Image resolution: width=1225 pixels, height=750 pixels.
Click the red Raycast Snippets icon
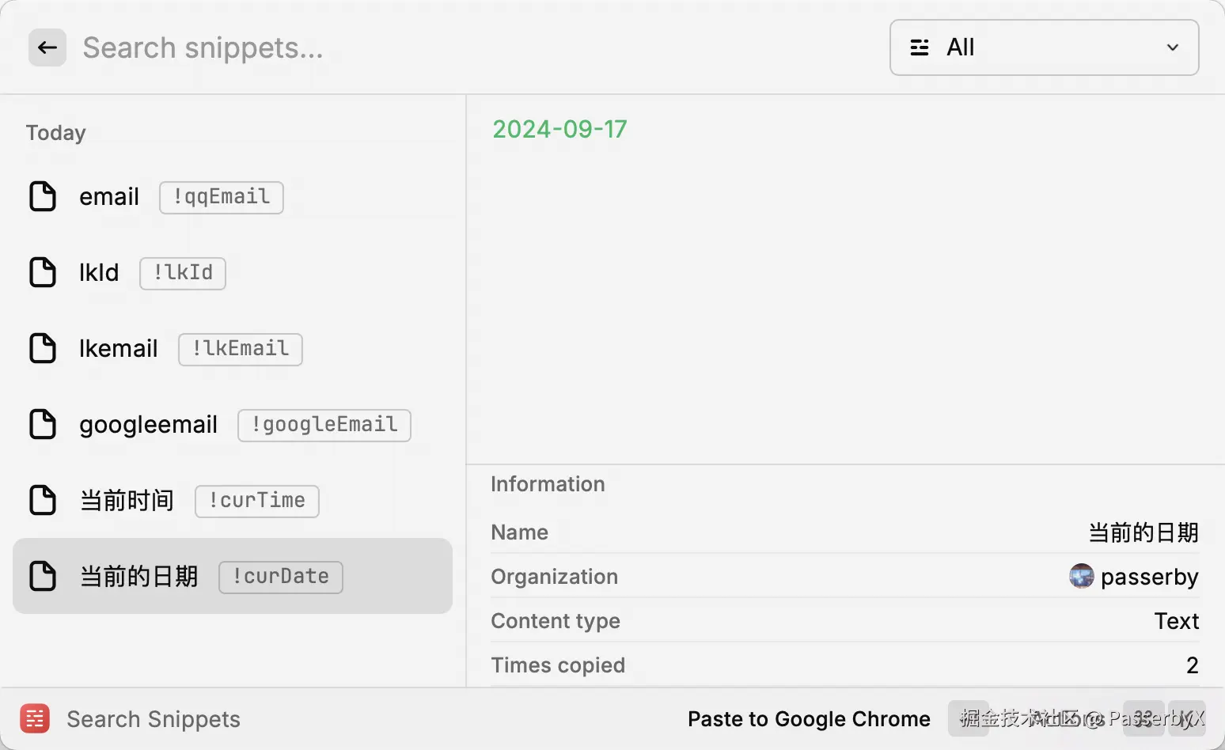pos(35,718)
